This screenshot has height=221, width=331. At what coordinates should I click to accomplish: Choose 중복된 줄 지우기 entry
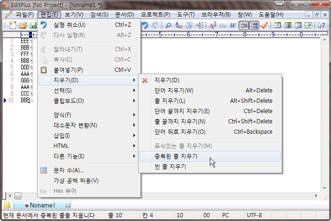point(210,156)
